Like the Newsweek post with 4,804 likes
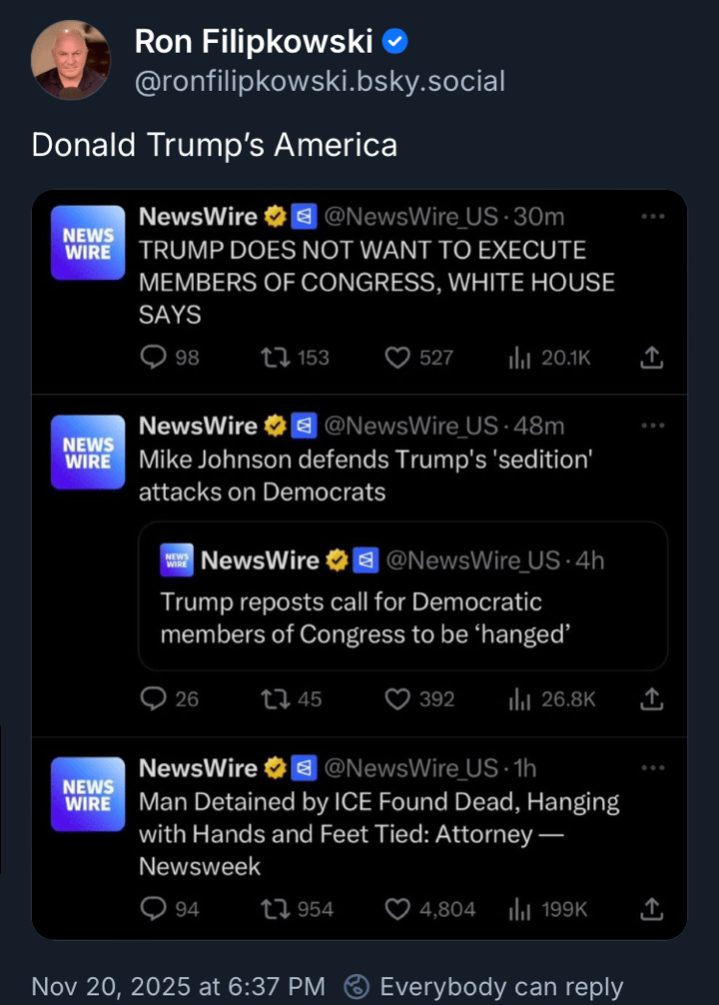Viewport: 719px width, 1005px height. coord(397,908)
